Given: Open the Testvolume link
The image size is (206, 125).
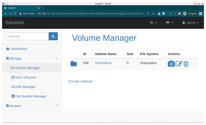Looking at the screenshot, I should (103, 63).
